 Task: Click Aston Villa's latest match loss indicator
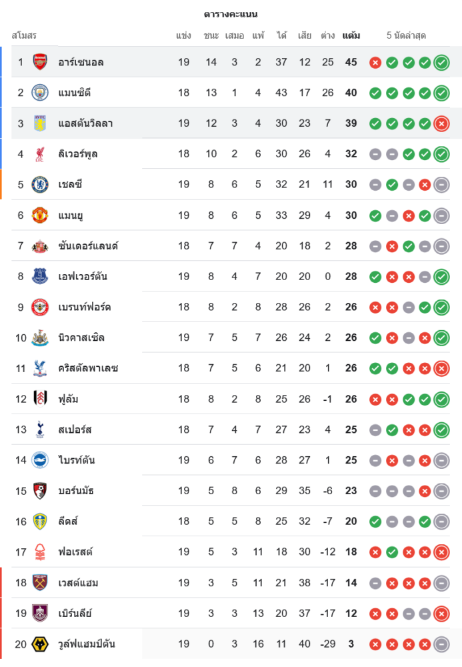pyautogui.click(x=441, y=123)
